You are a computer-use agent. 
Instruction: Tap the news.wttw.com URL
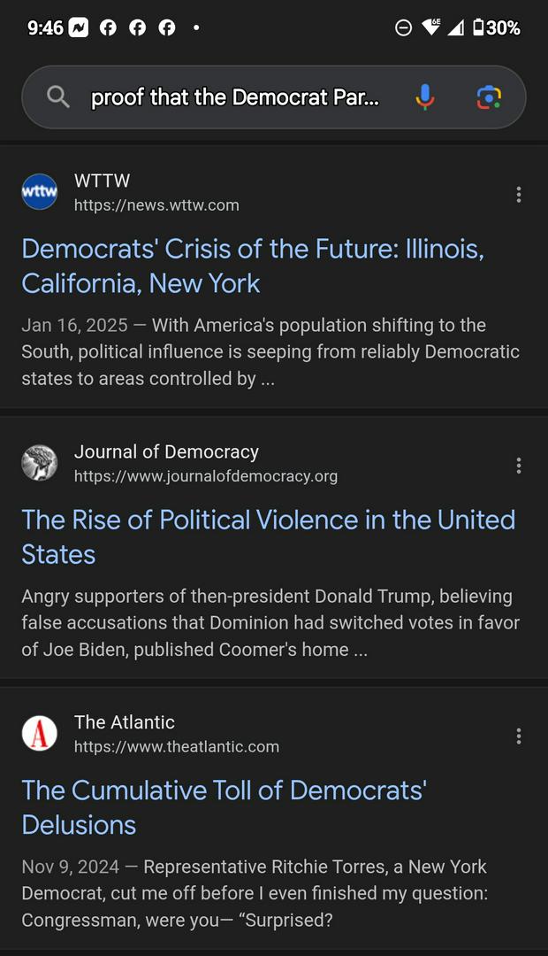(x=156, y=205)
